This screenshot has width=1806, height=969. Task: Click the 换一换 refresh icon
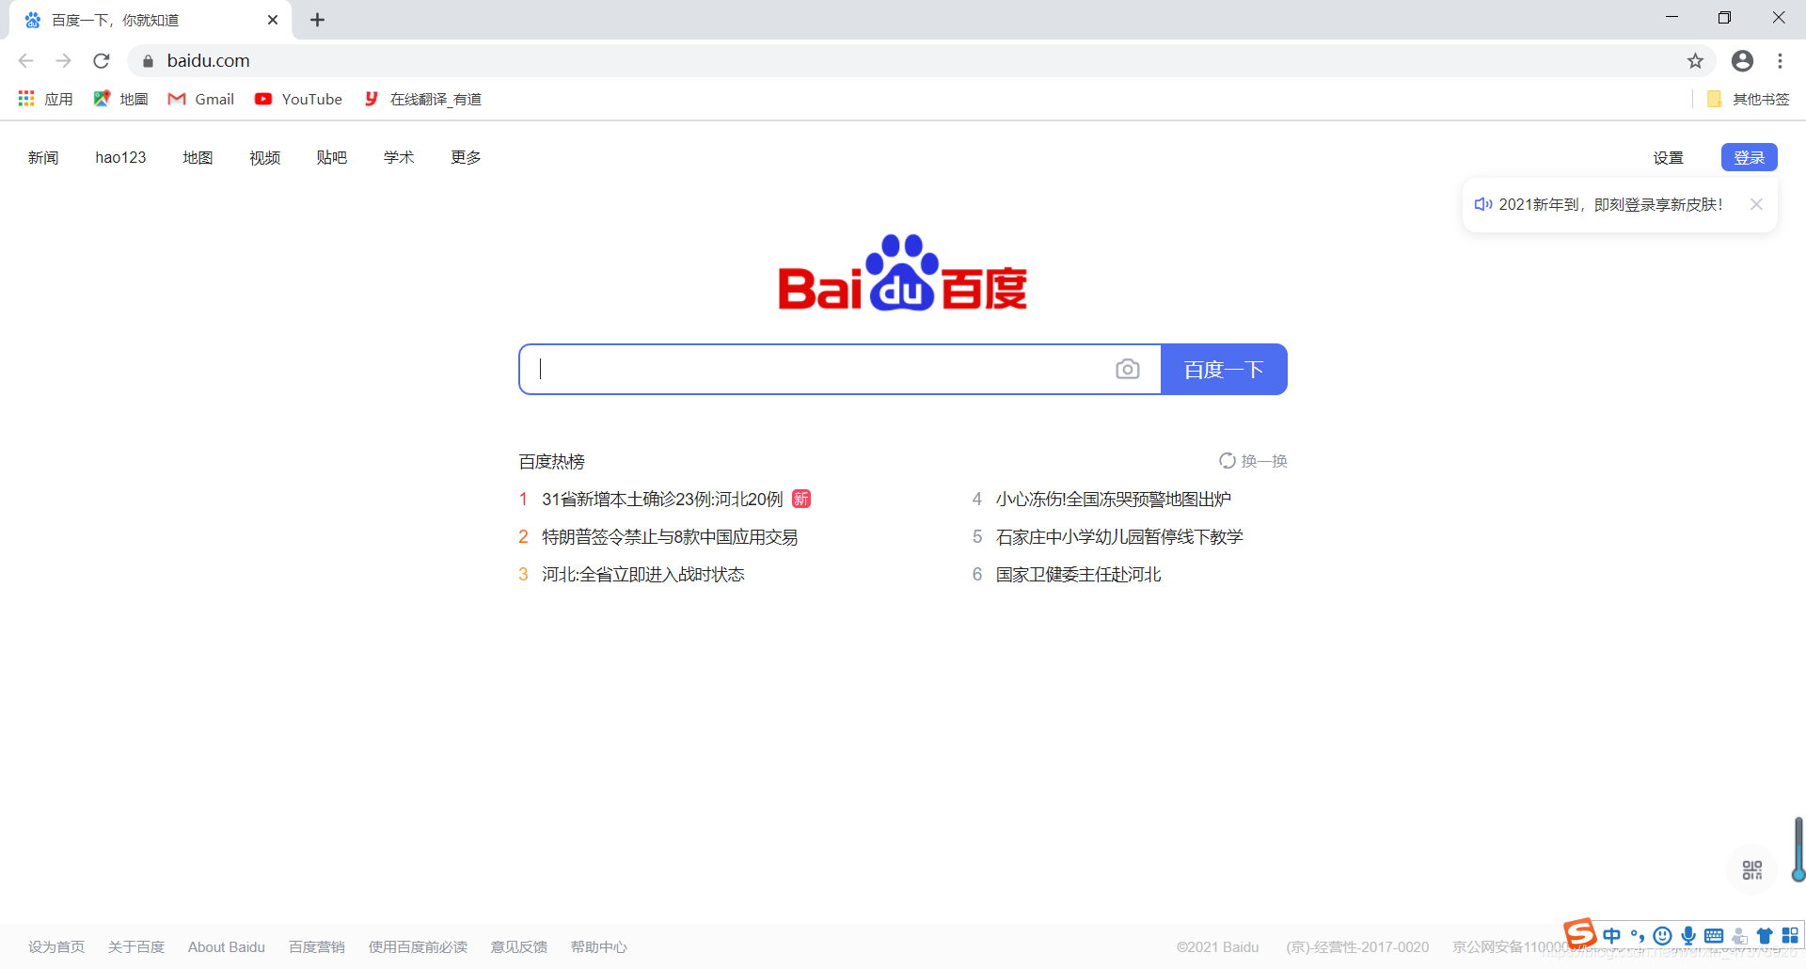pyautogui.click(x=1228, y=461)
